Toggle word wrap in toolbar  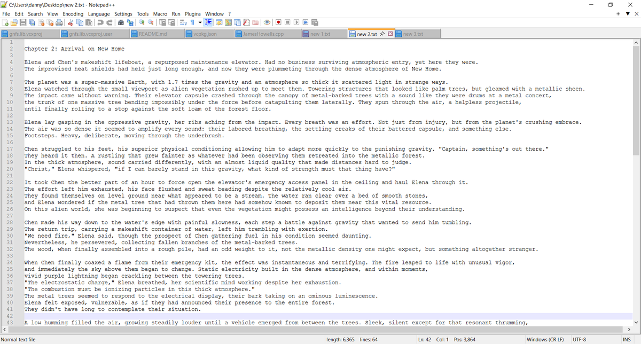[183, 23]
